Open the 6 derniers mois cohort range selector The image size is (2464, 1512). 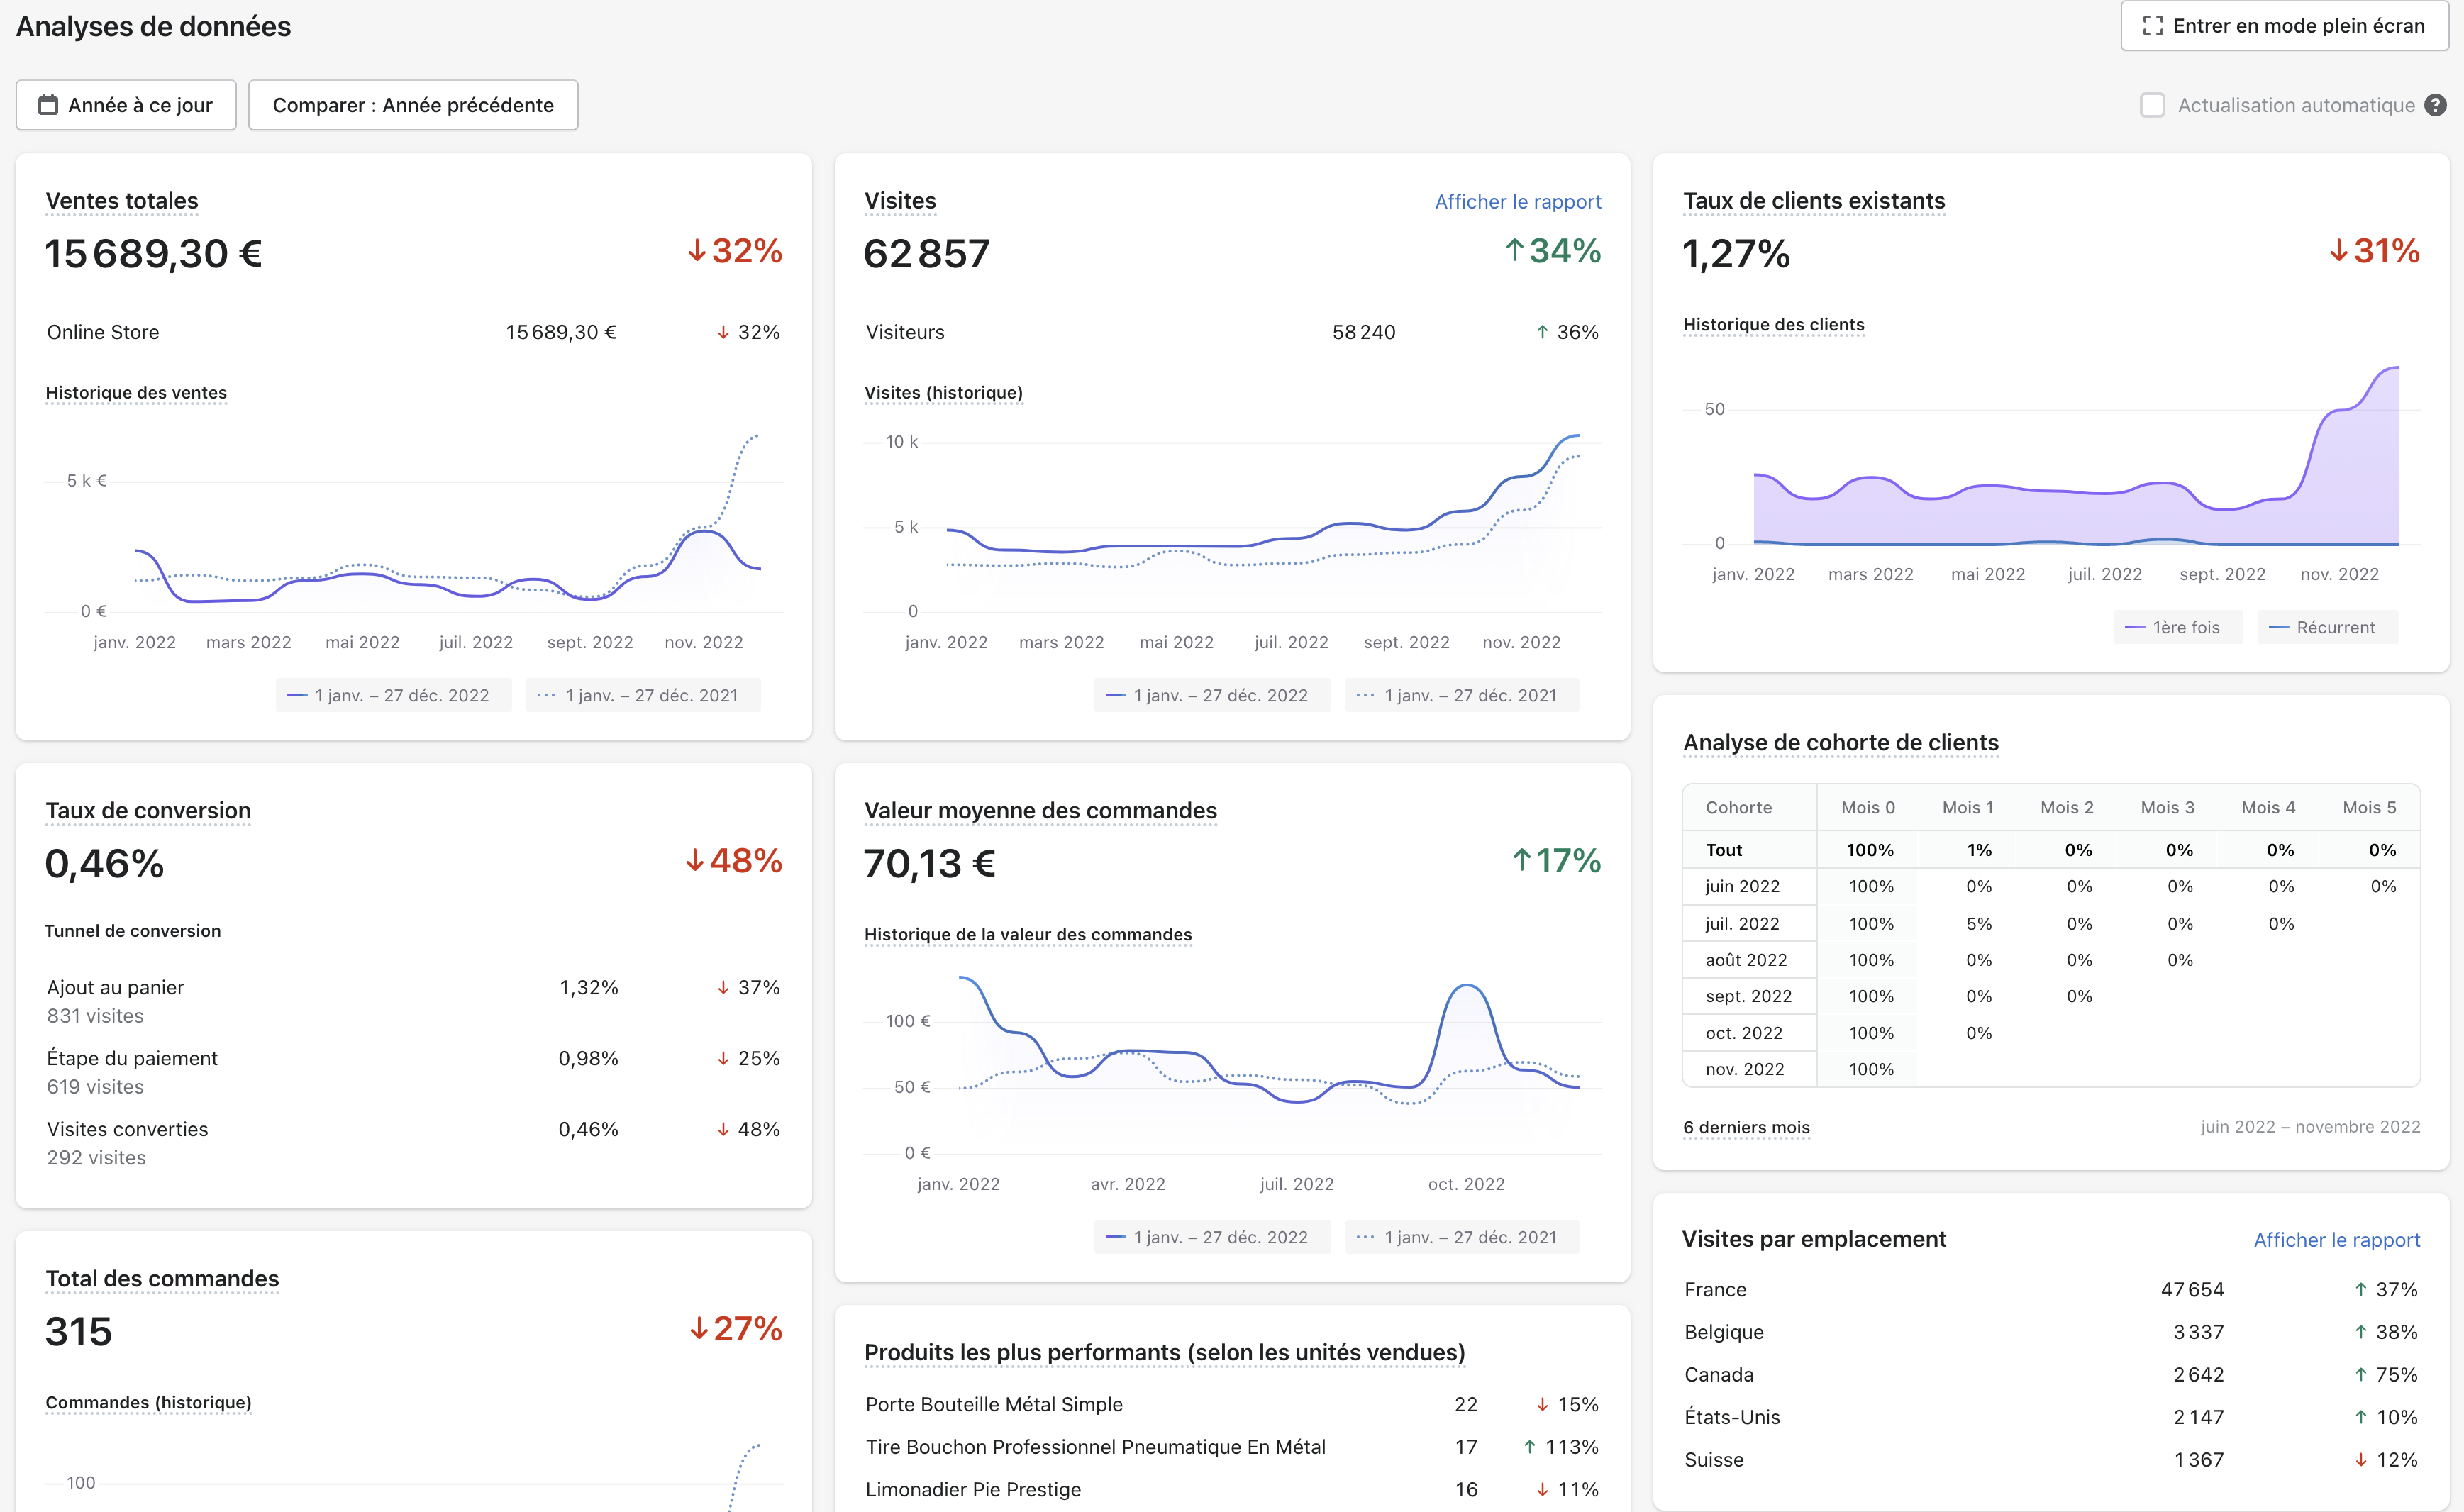[x=1746, y=1127]
